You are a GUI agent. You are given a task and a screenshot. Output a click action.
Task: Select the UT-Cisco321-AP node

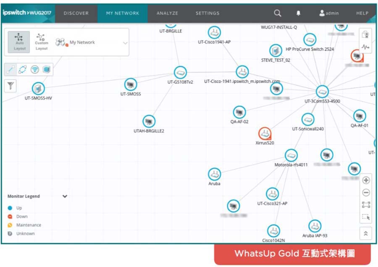pos(273,194)
